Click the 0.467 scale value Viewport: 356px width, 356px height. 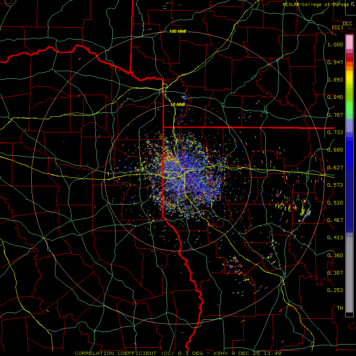(x=335, y=220)
